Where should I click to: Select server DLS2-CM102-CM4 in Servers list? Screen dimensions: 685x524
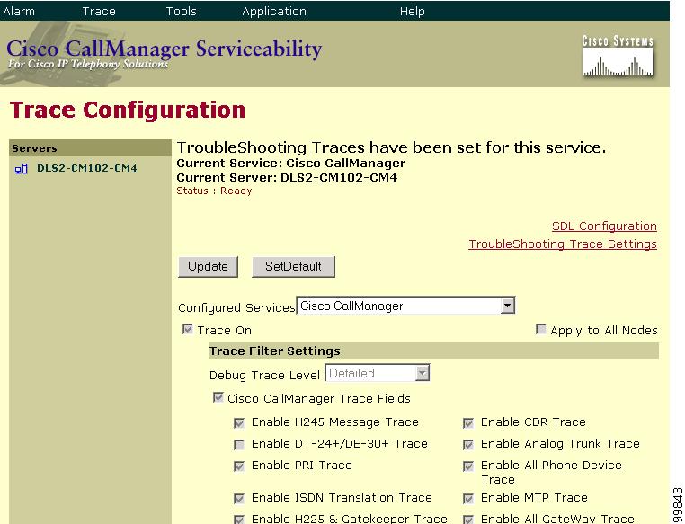pos(87,168)
